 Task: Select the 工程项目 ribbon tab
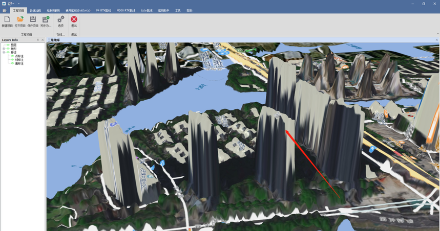point(18,11)
